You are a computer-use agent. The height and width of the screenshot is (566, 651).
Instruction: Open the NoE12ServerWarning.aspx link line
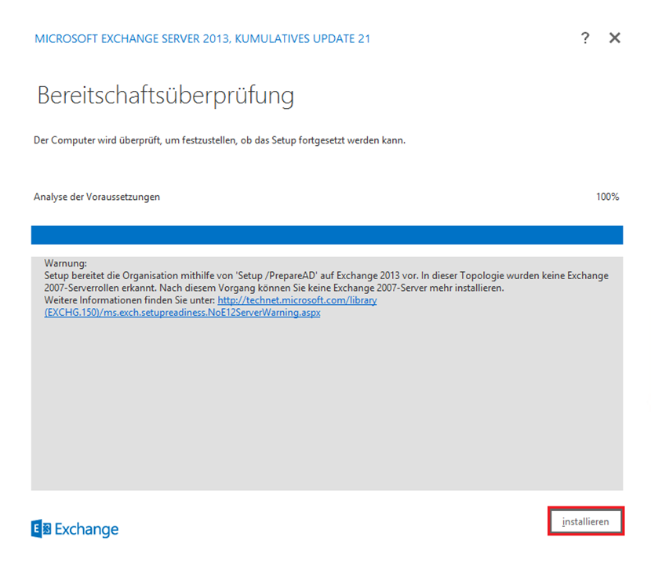[182, 312]
